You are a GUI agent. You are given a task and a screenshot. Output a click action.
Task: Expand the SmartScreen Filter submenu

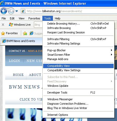78,55
